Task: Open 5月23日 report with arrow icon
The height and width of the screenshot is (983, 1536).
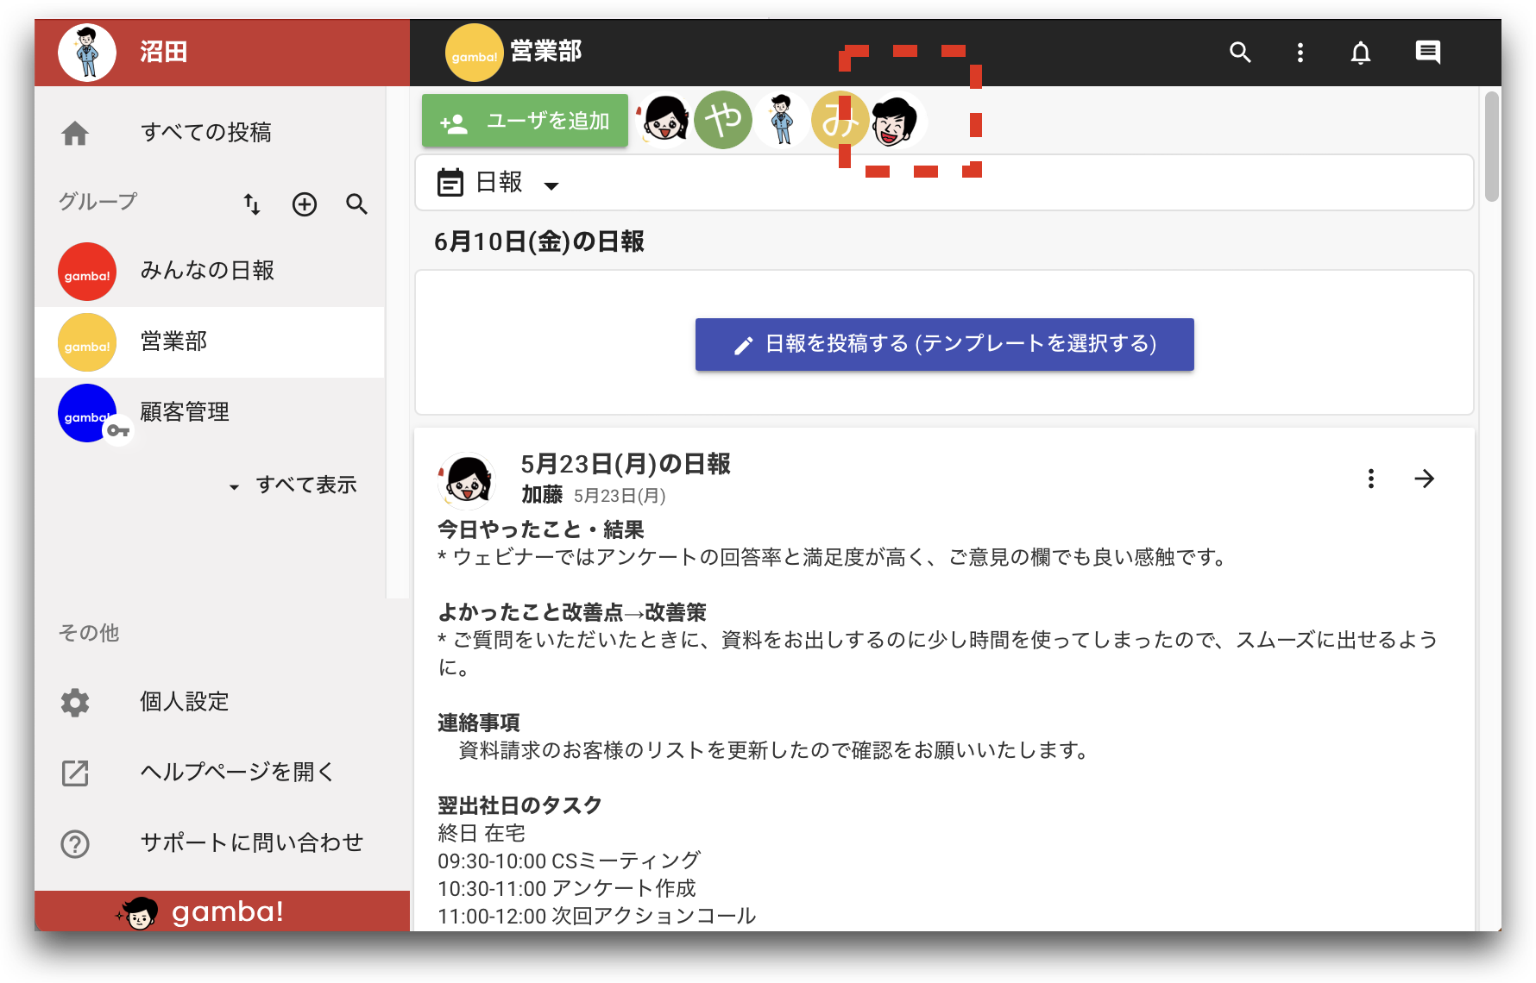Action: [1425, 479]
